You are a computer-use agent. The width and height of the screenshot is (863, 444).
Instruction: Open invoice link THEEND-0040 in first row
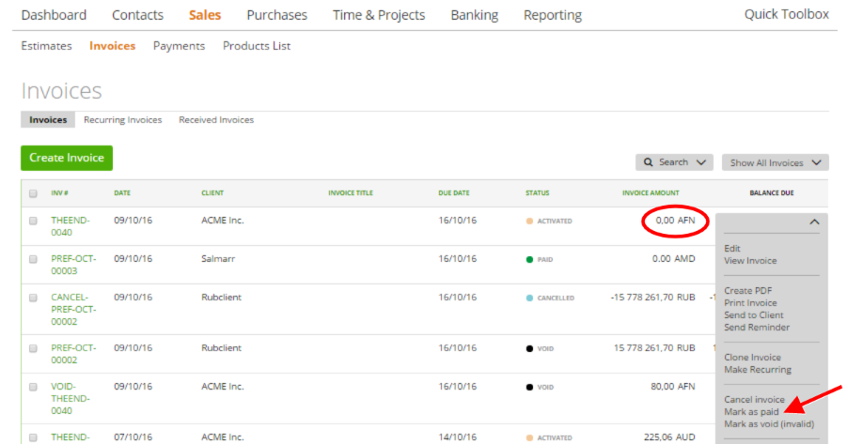[x=70, y=226]
